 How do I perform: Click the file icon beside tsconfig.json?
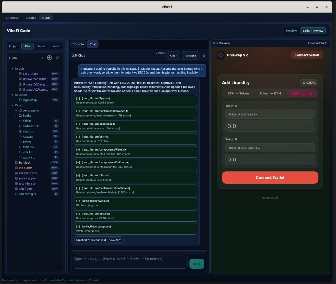point(16,184)
